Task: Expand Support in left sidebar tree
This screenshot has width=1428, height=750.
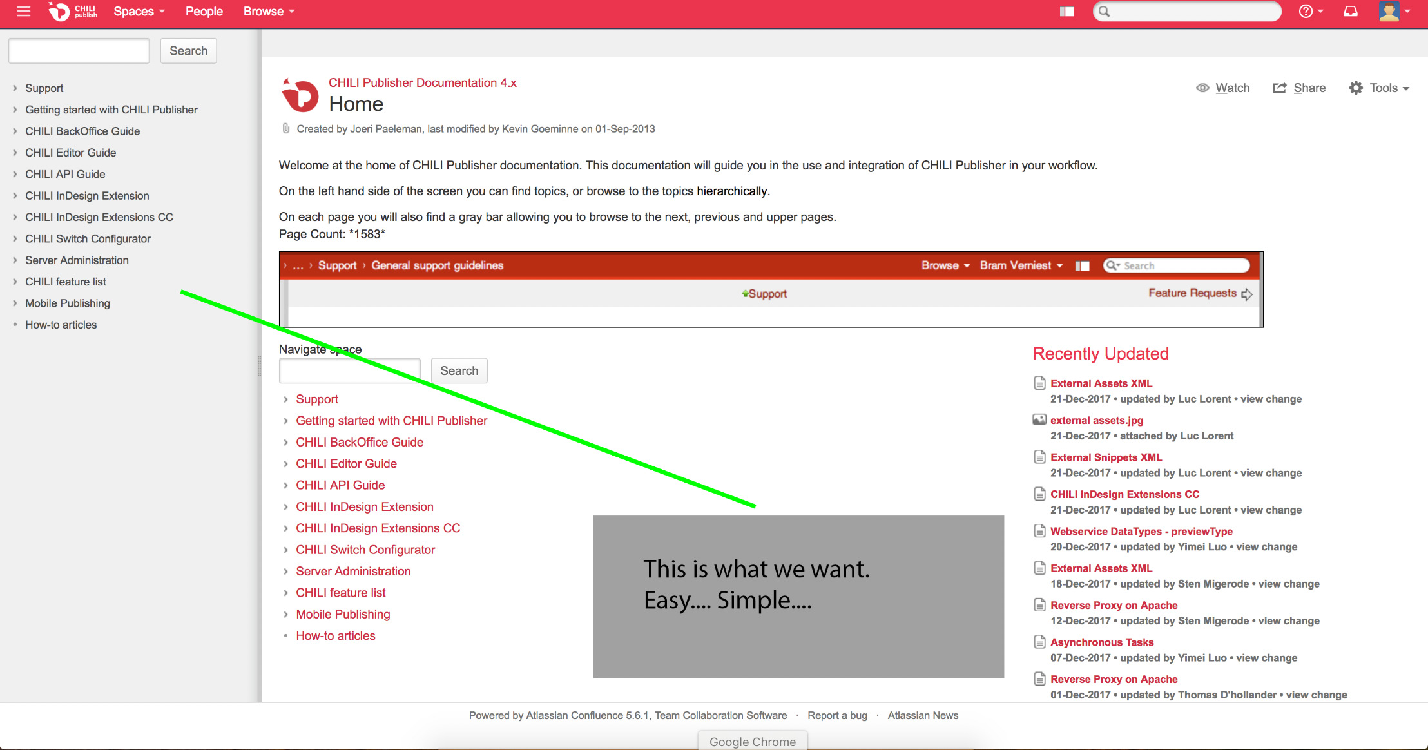Action: 15,88
